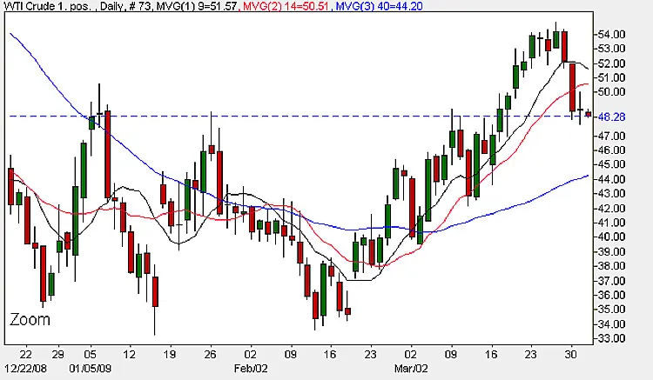This screenshot has width=653, height=380.
Task: Click the 23 tick on March date axis
Action: point(531,354)
